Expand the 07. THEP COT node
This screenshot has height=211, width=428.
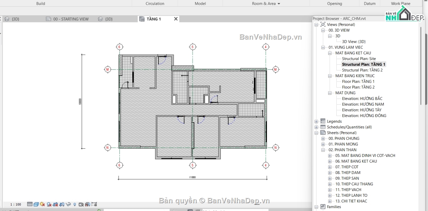coord(330,167)
